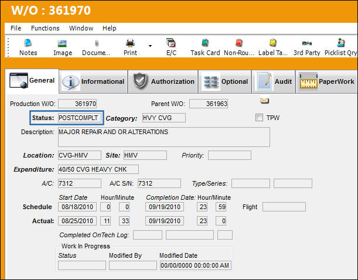Click Schedule start date 08/18/2010
Screen dimensions: 358x280
[77, 207]
